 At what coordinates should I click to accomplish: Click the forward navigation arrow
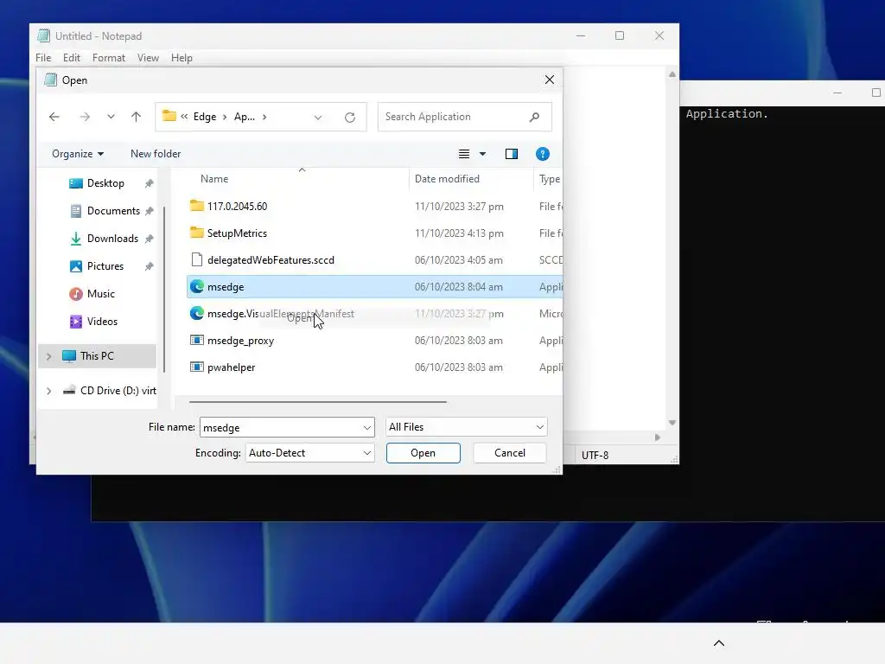coord(85,117)
